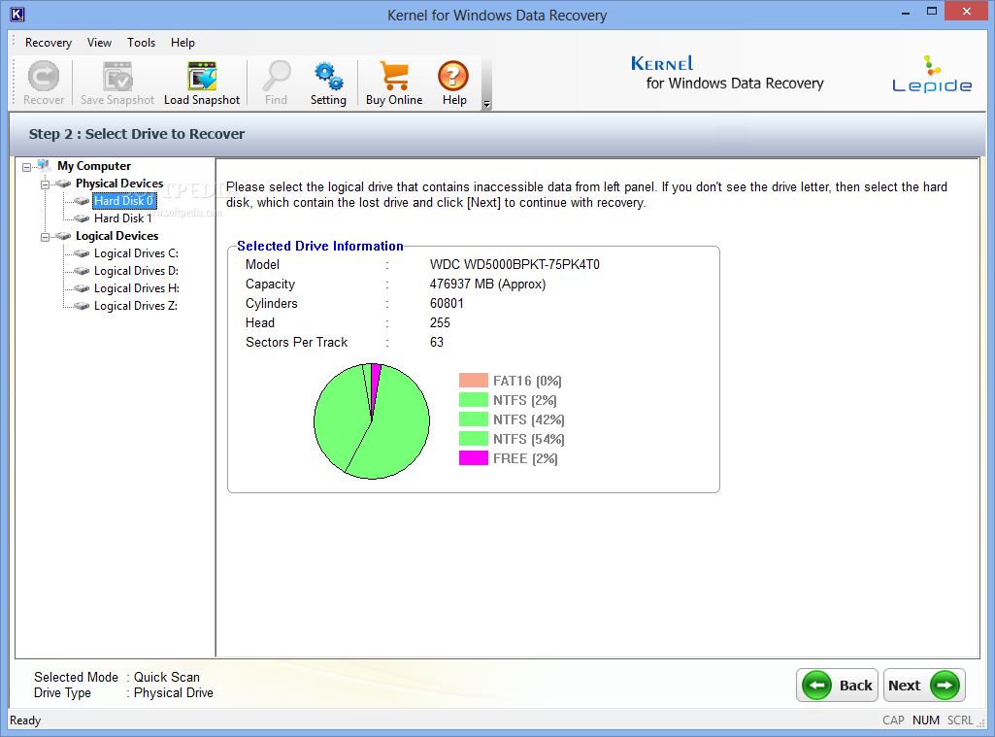The image size is (995, 737).
Task: Click the NTFS [2%] legend swatch
Action: pyautogui.click(x=474, y=400)
